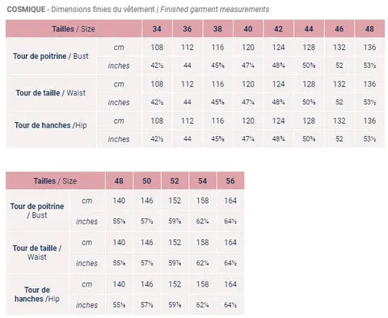Viewport: 388px width, 318px height.
Task: Click the Tour de hanches /Hip label in top table
Action: (x=51, y=125)
